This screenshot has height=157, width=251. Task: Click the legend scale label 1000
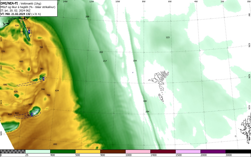click(x=128, y=155)
